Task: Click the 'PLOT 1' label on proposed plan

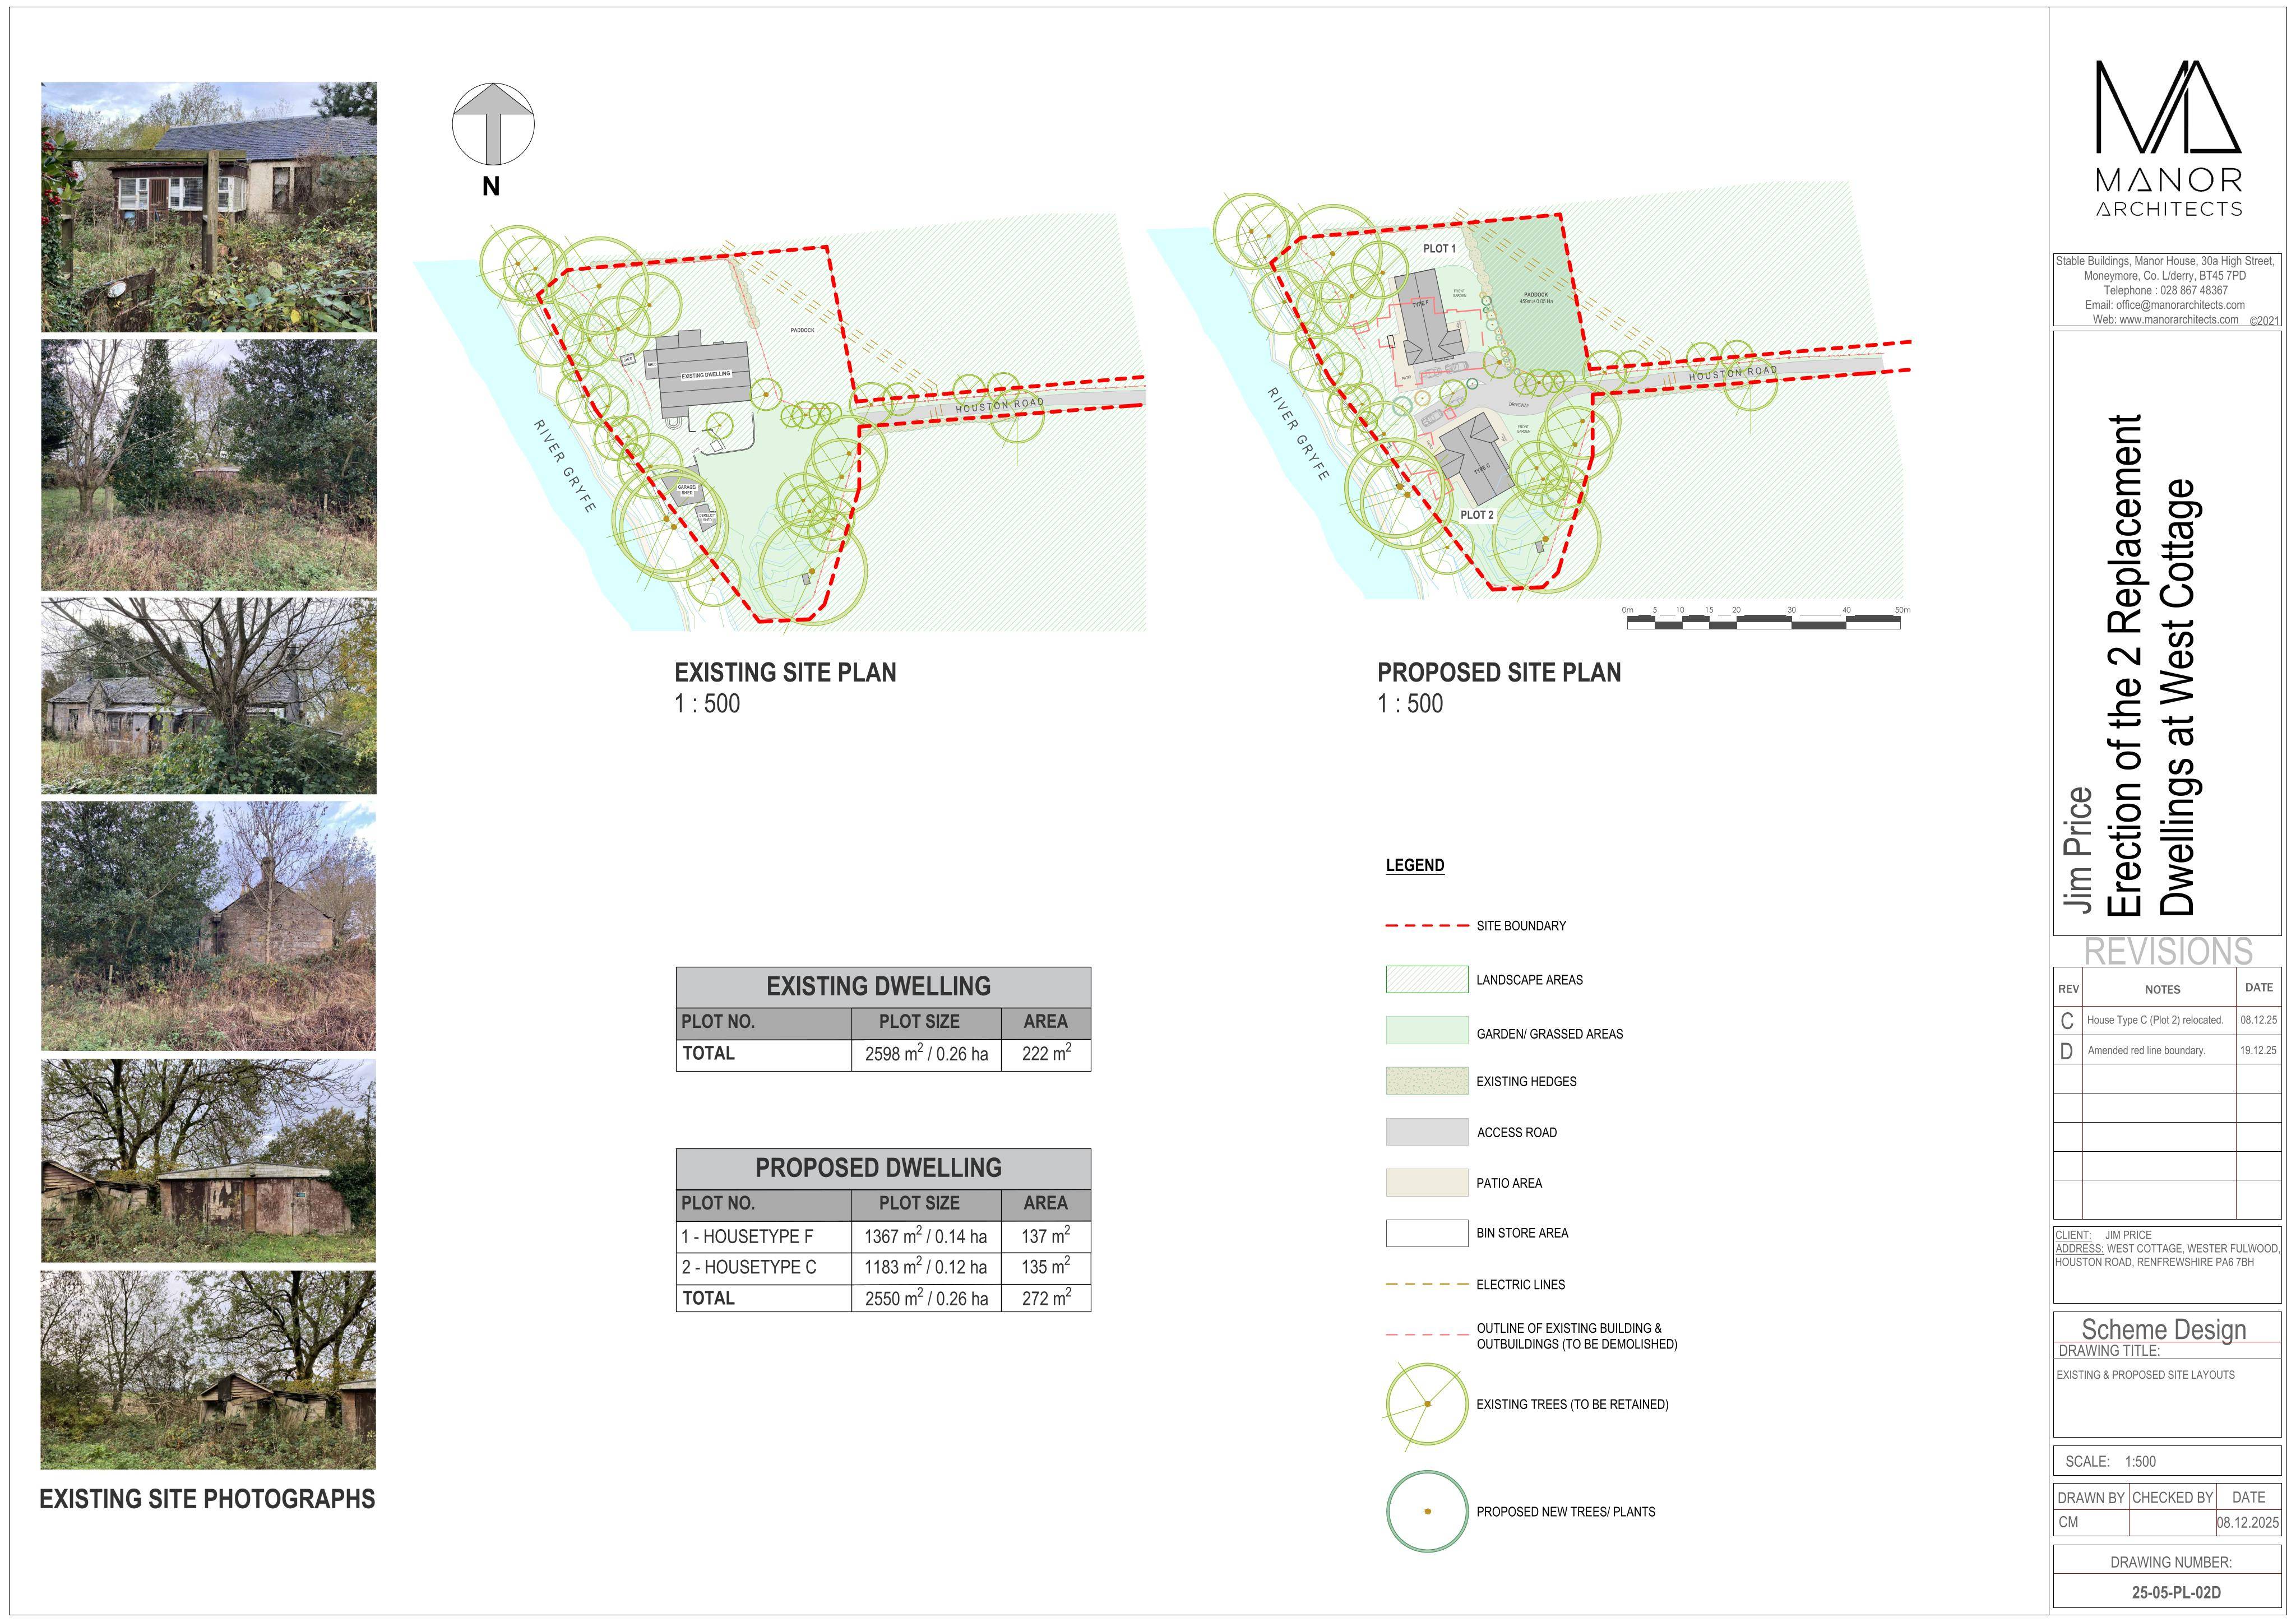Action: (x=1439, y=248)
